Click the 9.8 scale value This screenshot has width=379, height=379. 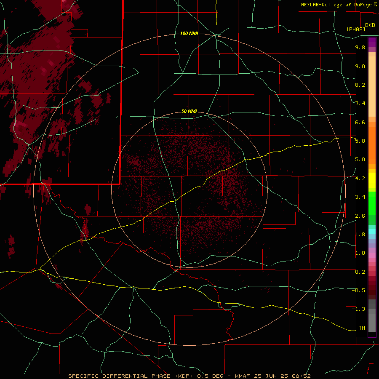point(360,47)
